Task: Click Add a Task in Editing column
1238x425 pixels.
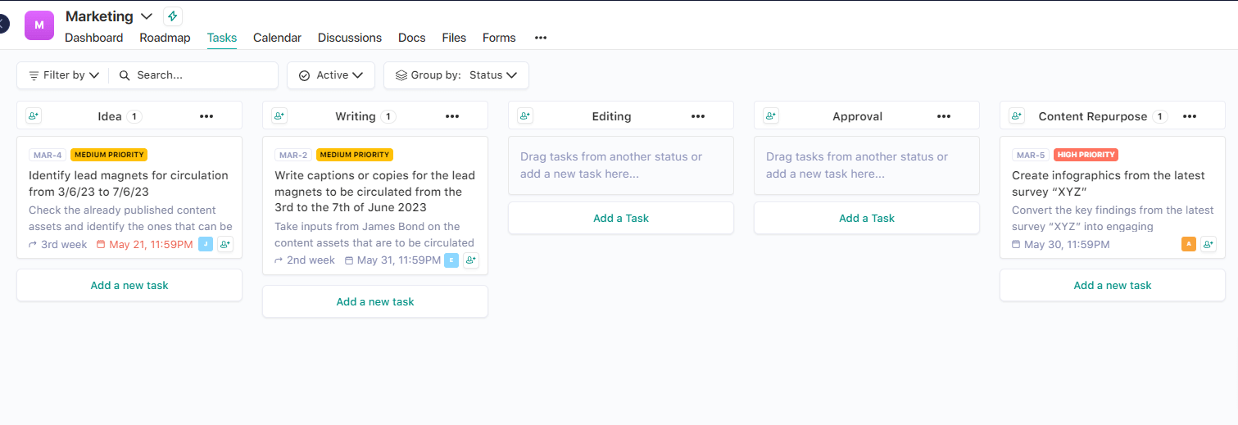Action: tap(621, 218)
